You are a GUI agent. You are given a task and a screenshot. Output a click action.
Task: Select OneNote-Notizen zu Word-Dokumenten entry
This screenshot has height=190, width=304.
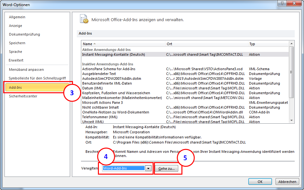coord(185,112)
